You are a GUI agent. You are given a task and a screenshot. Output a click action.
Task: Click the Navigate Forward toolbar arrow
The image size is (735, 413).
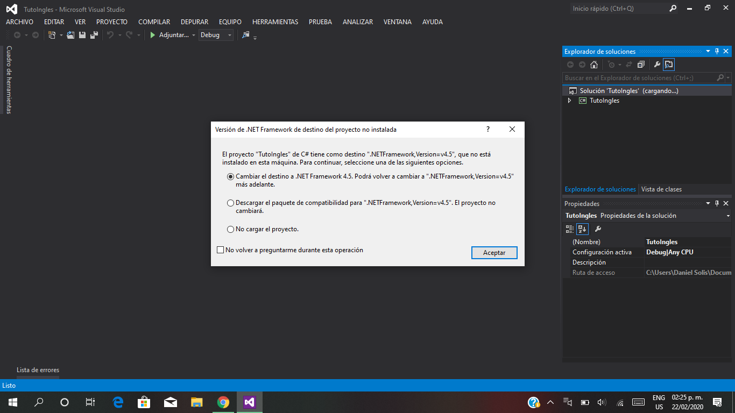point(36,35)
